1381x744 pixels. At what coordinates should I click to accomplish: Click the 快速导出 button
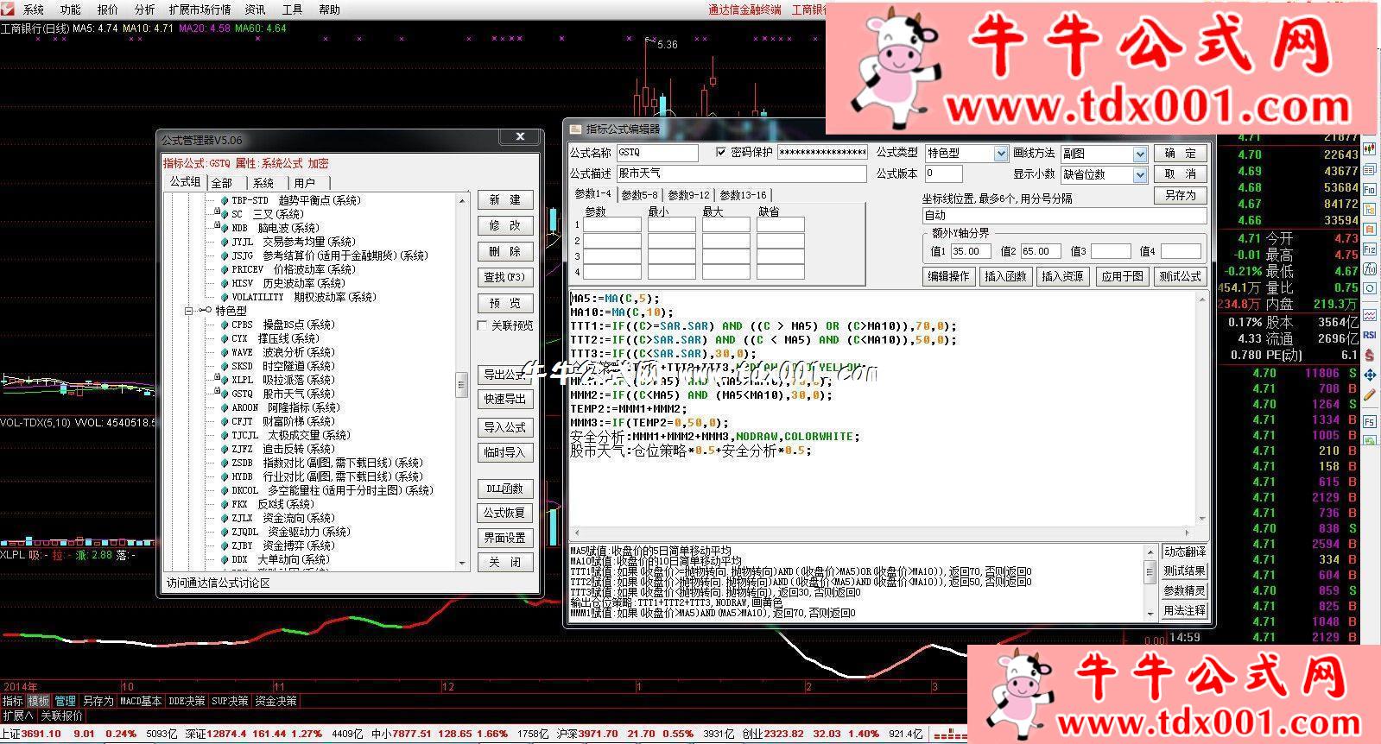pos(505,399)
